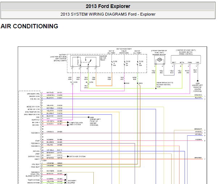Click the 'EVAP' pin label
The image size is (219, 184).
tap(38, 141)
